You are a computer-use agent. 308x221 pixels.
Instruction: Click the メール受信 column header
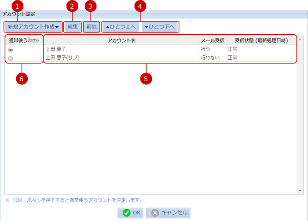point(213,40)
